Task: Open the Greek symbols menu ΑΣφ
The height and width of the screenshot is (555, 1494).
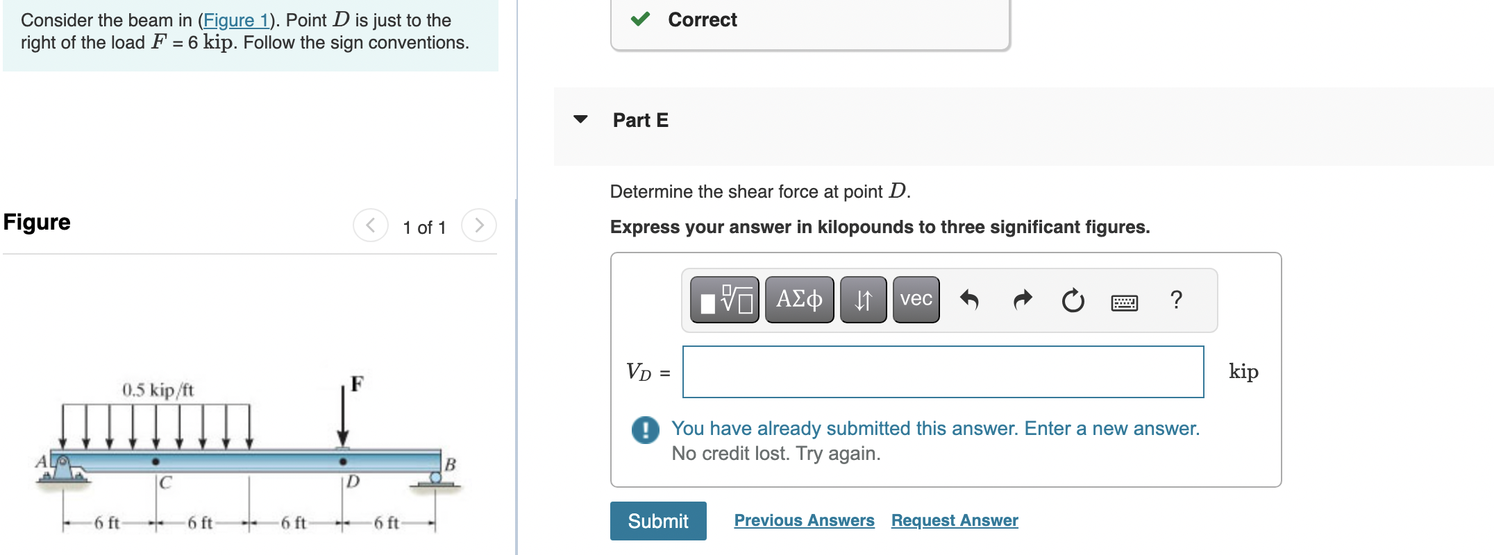Action: coord(798,299)
